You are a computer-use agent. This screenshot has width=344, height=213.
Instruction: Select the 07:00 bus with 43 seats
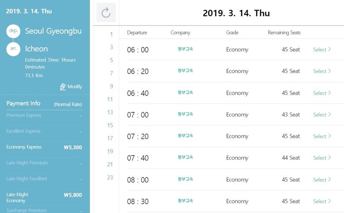pyautogui.click(x=322, y=114)
